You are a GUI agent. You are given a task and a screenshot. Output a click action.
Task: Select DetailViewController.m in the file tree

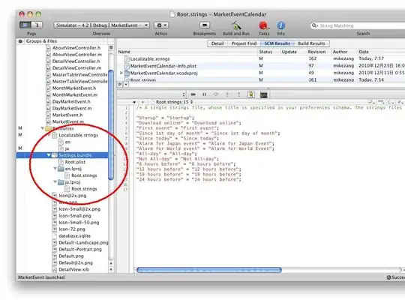[77, 68]
